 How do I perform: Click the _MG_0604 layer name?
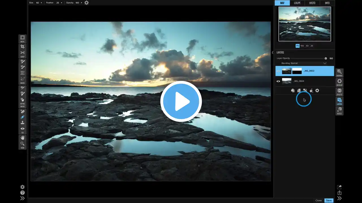[299, 81]
